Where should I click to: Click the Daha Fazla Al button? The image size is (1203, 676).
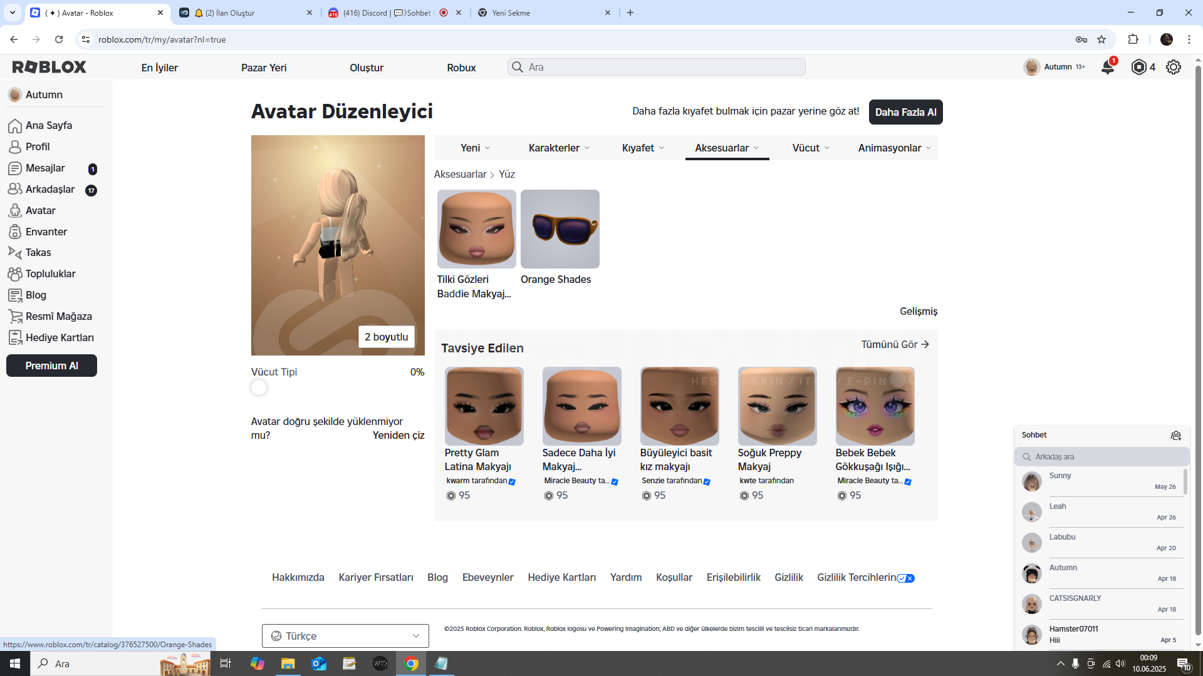click(x=905, y=112)
